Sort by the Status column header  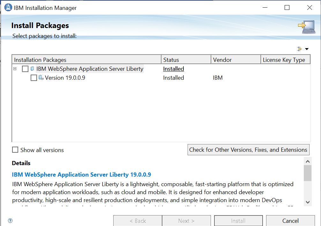(x=186, y=60)
